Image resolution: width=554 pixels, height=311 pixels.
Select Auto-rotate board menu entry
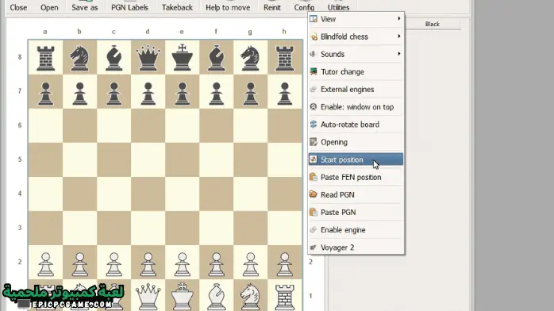click(x=356, y=125)
